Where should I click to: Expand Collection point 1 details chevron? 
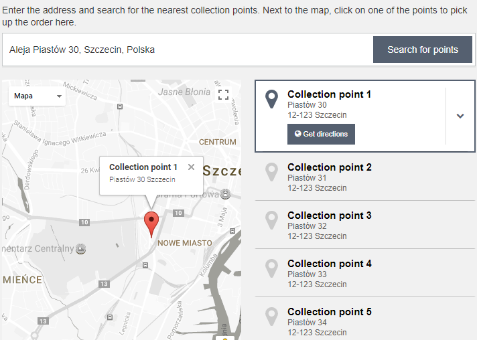pos(460,116)
